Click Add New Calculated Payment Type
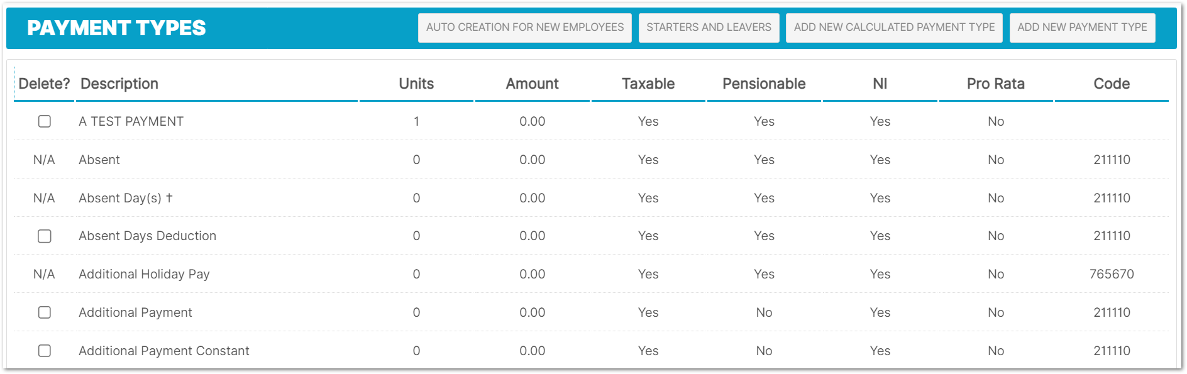Screen dimensions: 1187x374 (893, 28)
